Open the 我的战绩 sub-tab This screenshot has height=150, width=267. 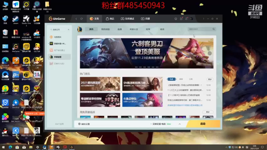point(105,29)
